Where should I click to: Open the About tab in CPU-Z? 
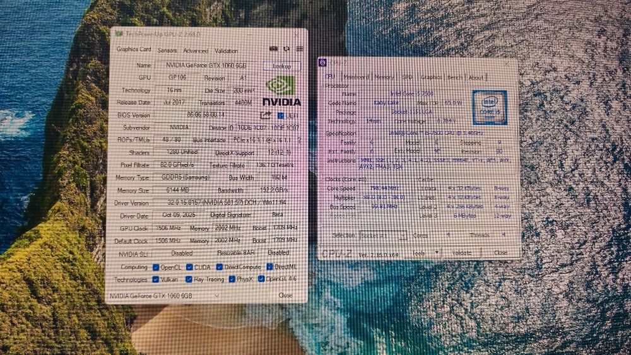point(476,77)
